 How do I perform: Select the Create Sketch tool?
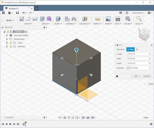22,19
